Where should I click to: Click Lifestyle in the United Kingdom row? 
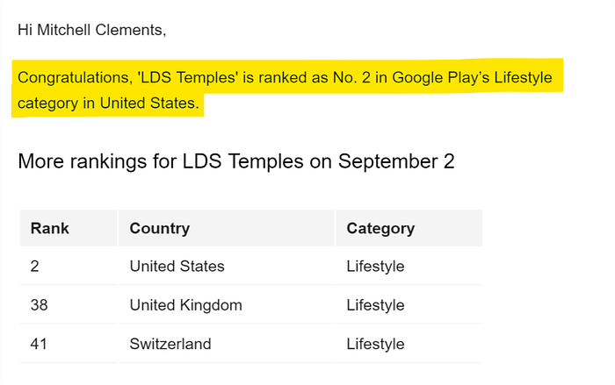(375, 304)
